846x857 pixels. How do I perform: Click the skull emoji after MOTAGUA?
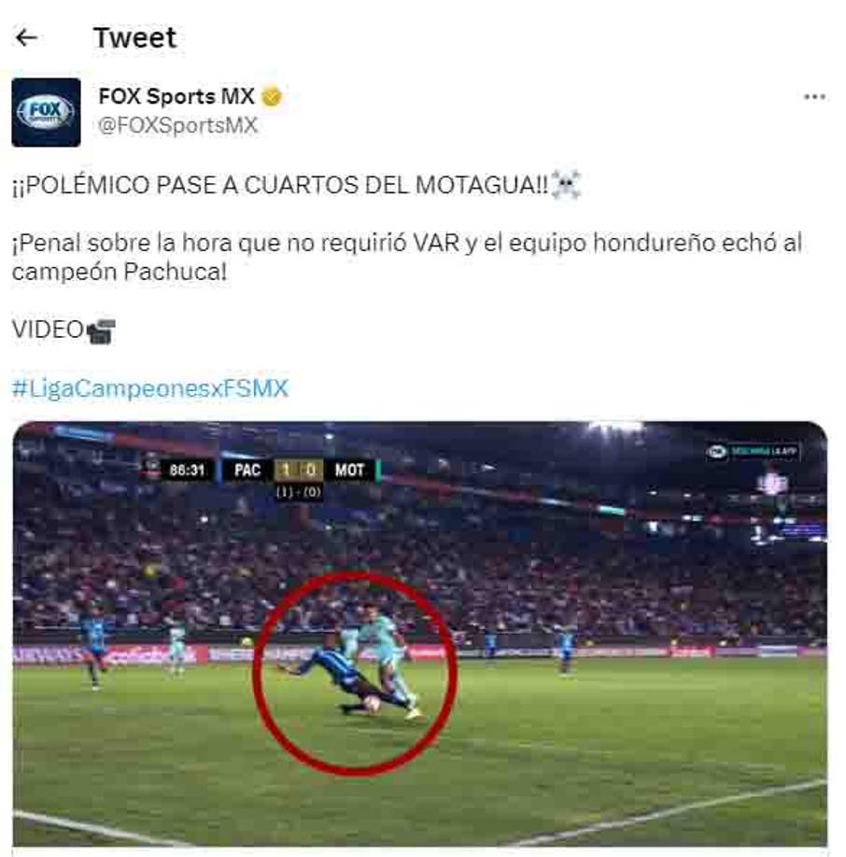[566, 185]
